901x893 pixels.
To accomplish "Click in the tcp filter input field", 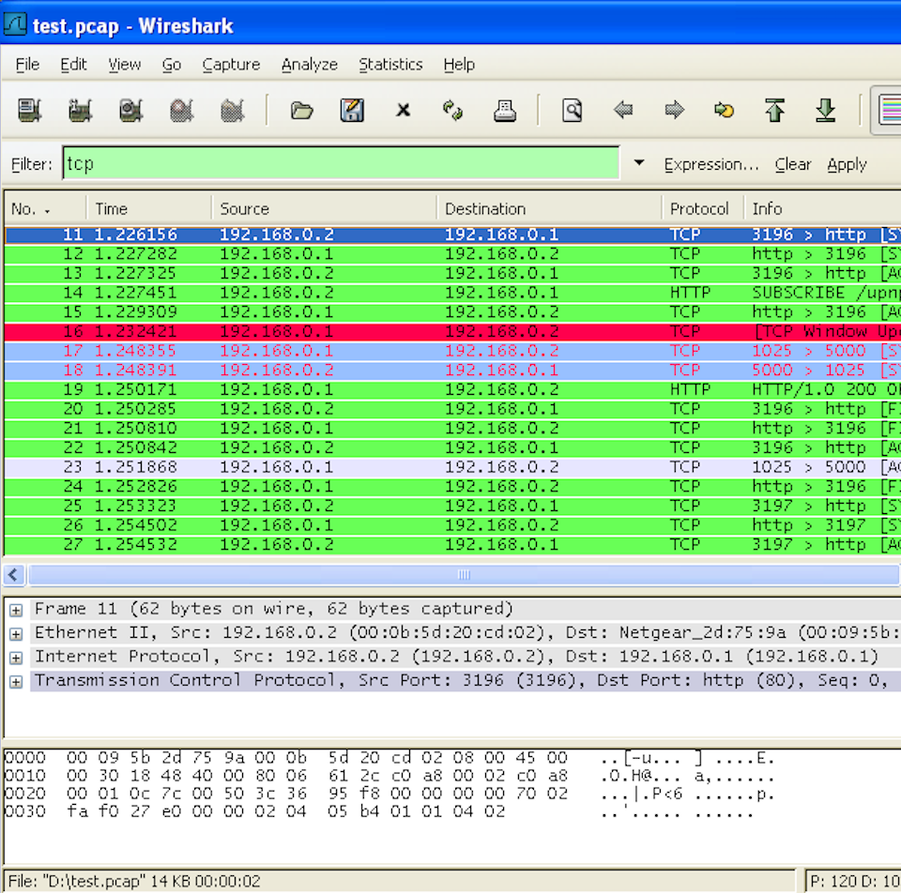I will pos(340,163).
